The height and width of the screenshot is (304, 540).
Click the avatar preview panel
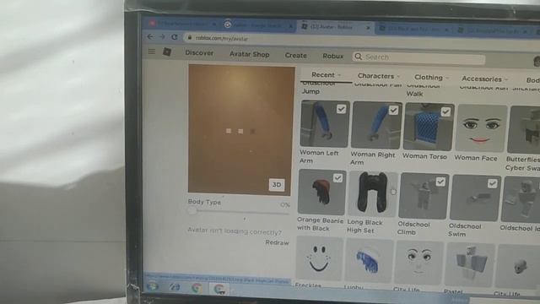point(241,130)
